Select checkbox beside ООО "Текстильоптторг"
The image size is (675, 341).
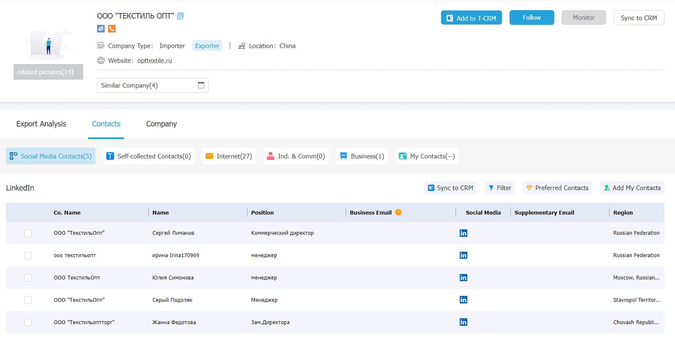28,322
